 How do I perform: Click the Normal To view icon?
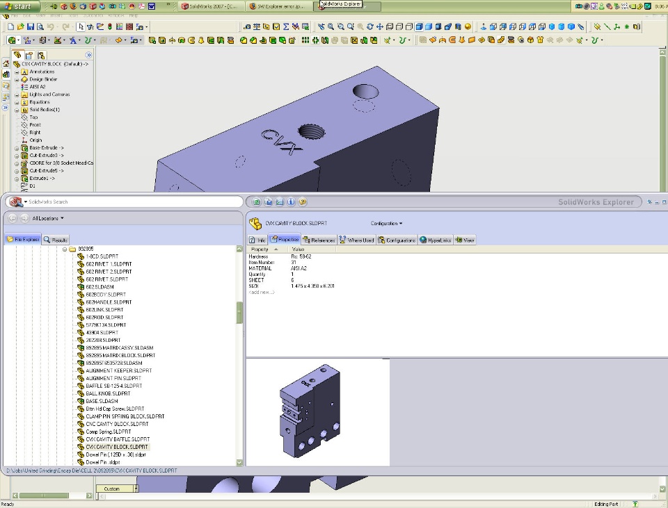point(483,27)
